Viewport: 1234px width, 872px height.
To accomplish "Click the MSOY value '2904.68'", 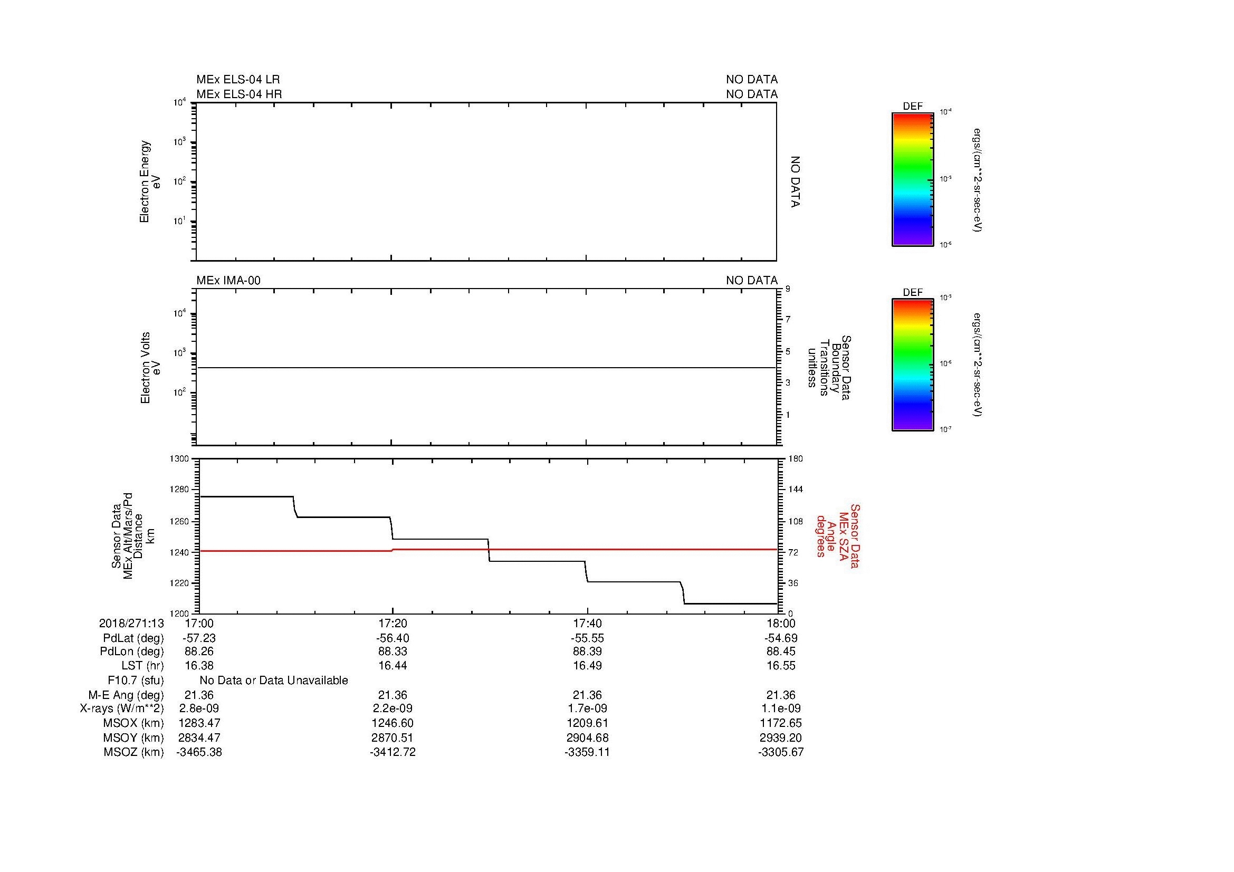I will (587, 737).
